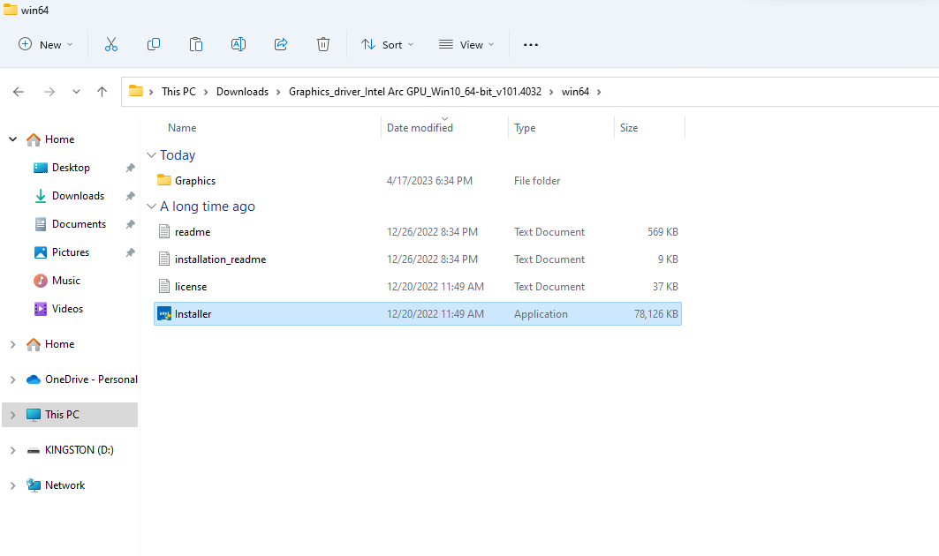This screenshot has height=556, width=939.
Task: Select Downloads in the breadcrumb path
Action: pyautogui.click(x=242, y=92)
